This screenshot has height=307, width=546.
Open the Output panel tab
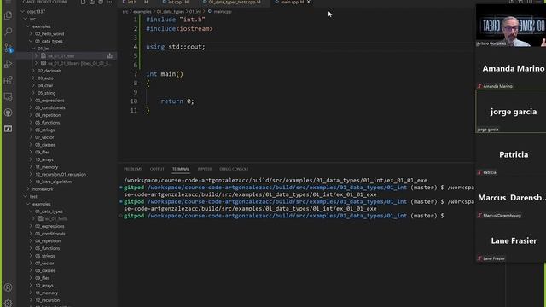[x=157, y=169]
